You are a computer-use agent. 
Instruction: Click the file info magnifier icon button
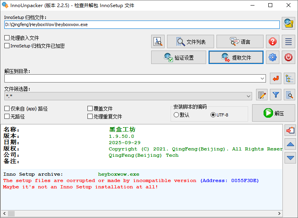click(x=158, y=41)
